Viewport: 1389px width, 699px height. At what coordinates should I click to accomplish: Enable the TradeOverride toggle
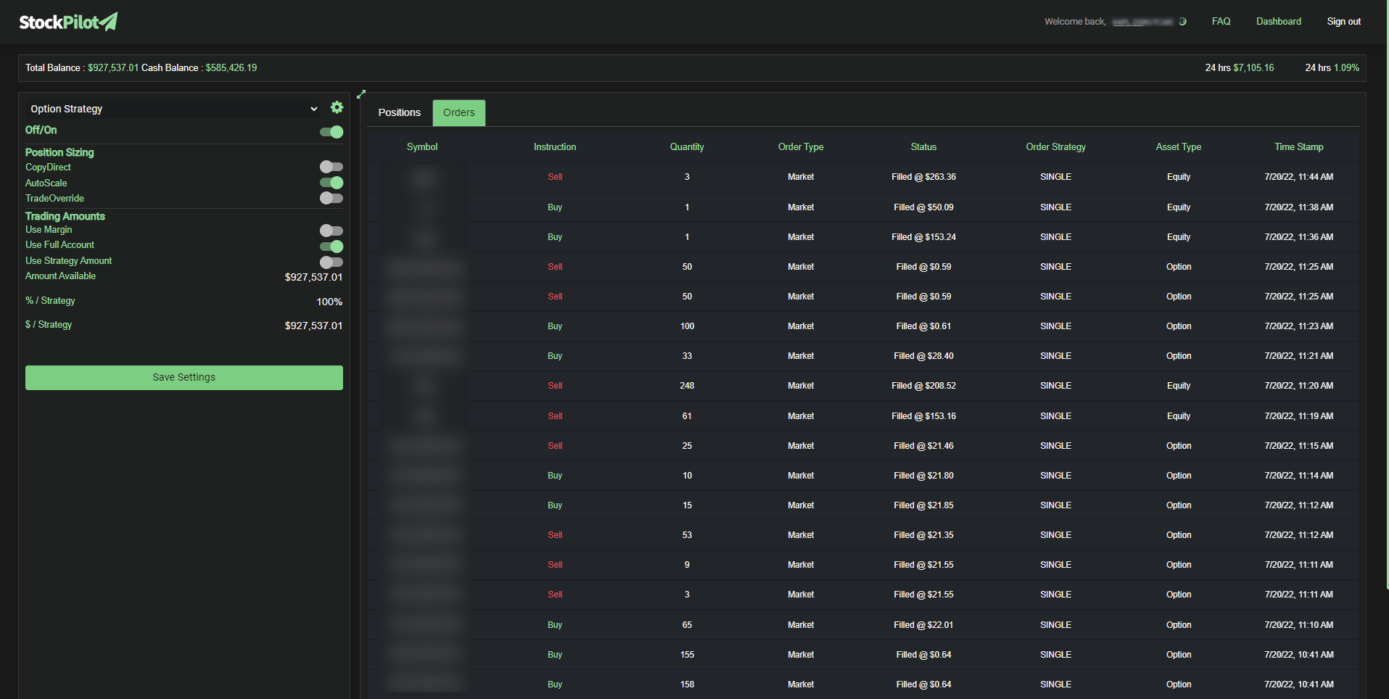pyautogui.click(x=331, y=198)
